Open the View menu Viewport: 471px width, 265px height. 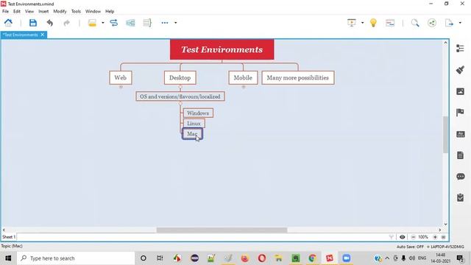point(29,12)
